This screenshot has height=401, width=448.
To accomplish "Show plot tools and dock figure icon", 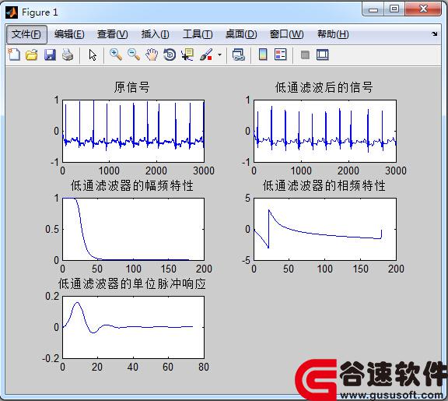I will pos(323,55).
